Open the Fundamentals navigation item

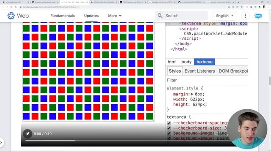(x=63, y=16)
